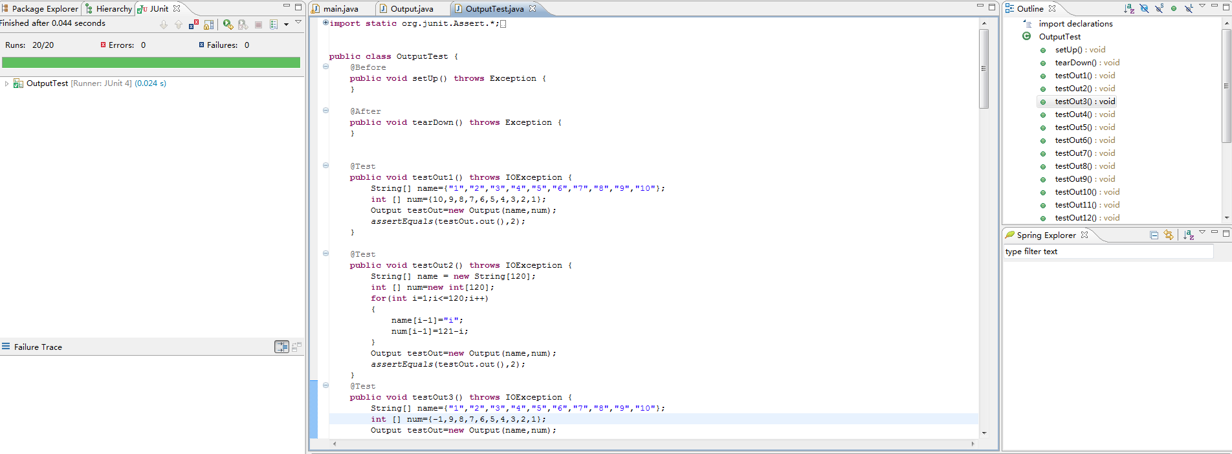Collapse all in Spring Explorer
This screenshot has width=1232, height=454.
point(1154,235)
